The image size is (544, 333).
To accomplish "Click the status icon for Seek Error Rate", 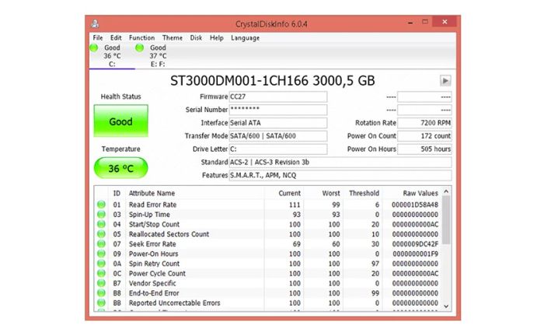I will pyautogui.click(x=101, y=244).
